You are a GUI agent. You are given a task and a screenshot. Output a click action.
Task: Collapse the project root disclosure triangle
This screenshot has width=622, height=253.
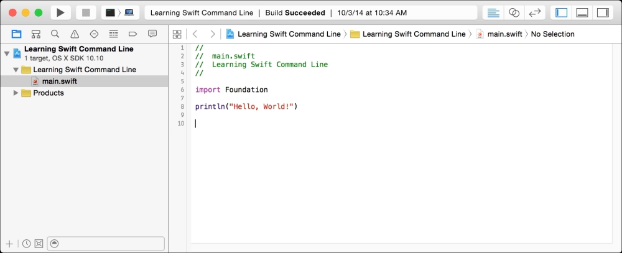7,53
